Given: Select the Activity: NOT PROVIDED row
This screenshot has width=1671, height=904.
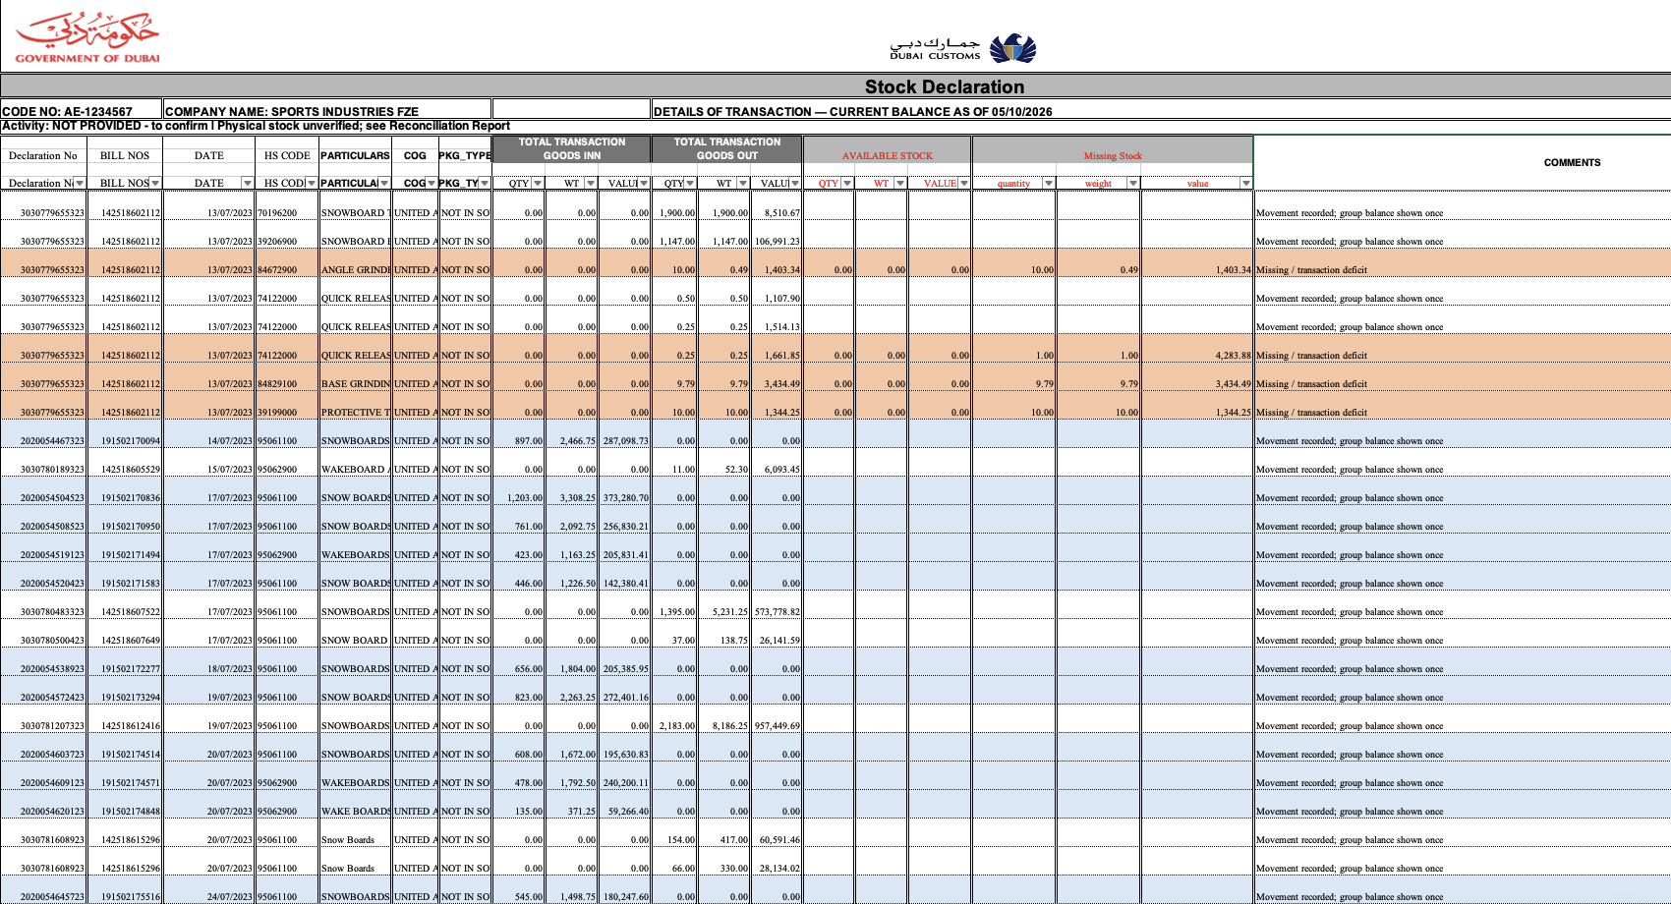Looking at the screenshot, I should click(x=835, y=126).
